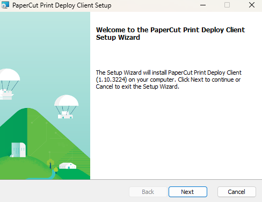Click the stacked papers under left parachute
The image size is (262, 202).
[x=7, y=95]
